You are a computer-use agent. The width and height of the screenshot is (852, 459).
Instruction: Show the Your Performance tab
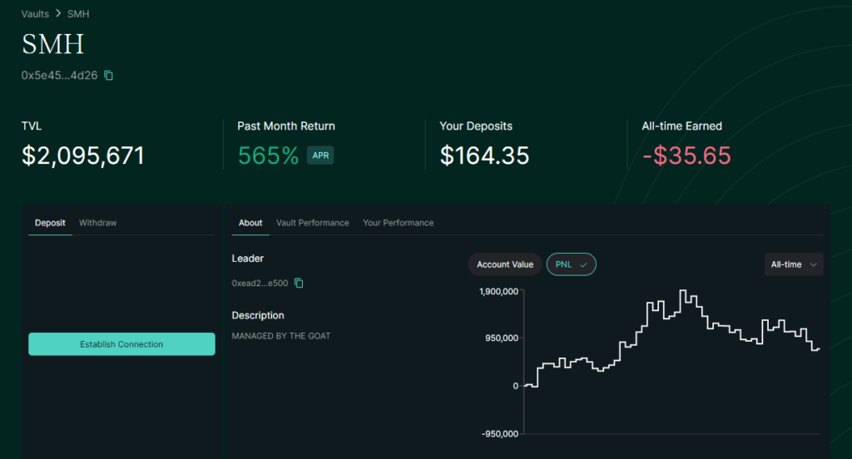pyautogui.click(x=398, y=223)
